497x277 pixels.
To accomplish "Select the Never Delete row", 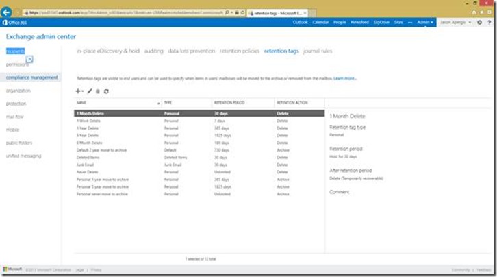I will (x=199, y=172).
